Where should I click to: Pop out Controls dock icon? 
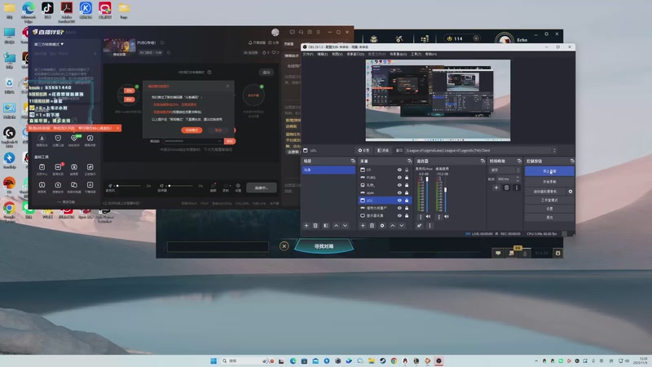[572, 161]
